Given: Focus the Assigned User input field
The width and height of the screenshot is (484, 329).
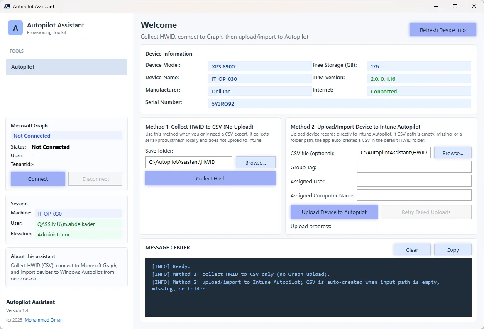Looking at the screenshot, I should [x=414, y=181].
